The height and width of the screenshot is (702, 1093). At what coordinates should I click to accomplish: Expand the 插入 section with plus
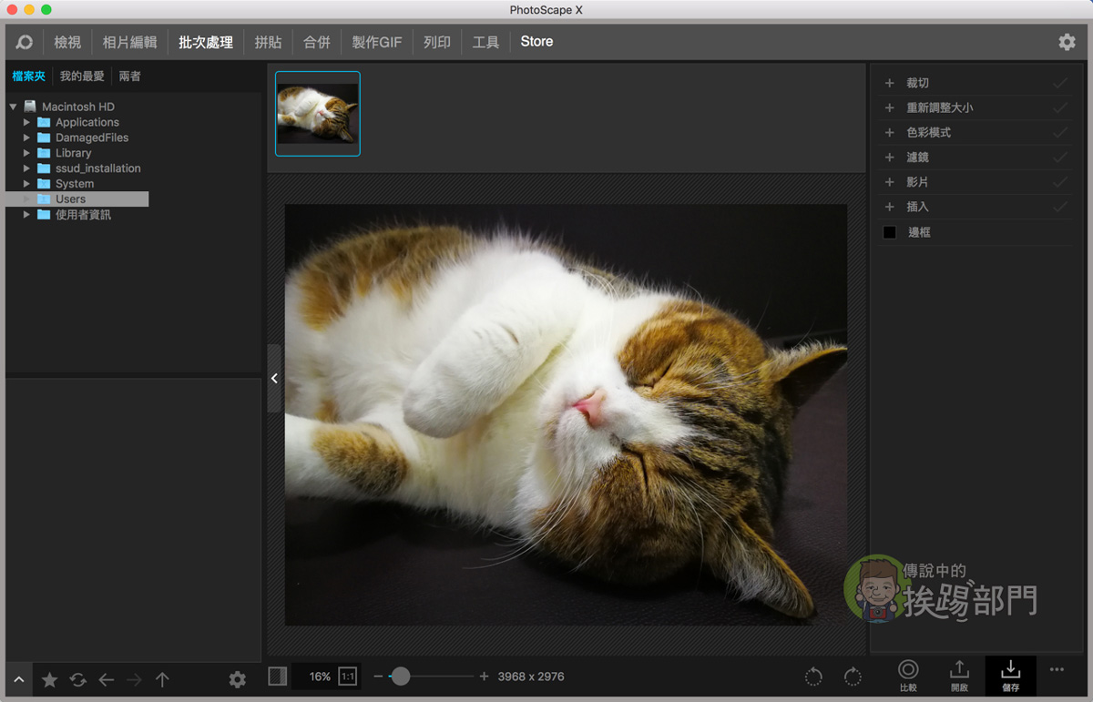pyautogui.click(x=890, y=207)
